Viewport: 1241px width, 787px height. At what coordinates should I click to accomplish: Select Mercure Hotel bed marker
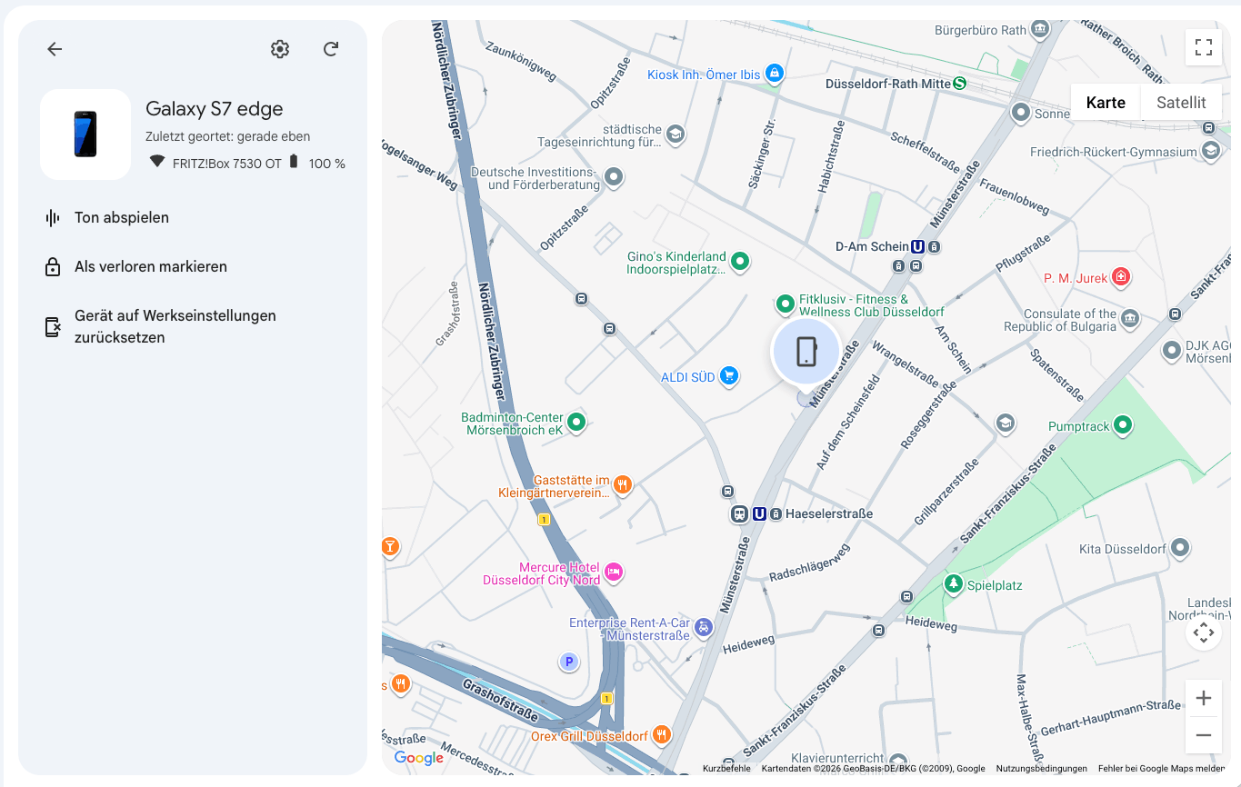(614, 572)
